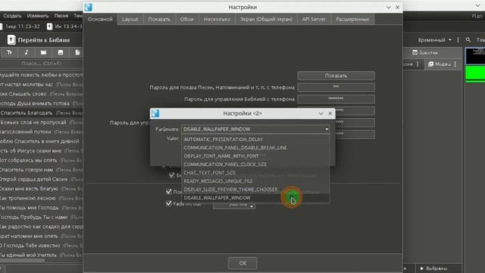The image size is (485, 273).
Task: Collapse the Parameter combo box arrow
Action: (x=327, y=129)
